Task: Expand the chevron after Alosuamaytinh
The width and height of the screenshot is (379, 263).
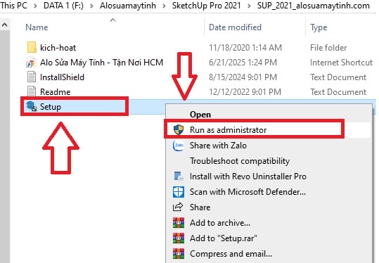Action: pyautogui.click(x=164, y=6)
